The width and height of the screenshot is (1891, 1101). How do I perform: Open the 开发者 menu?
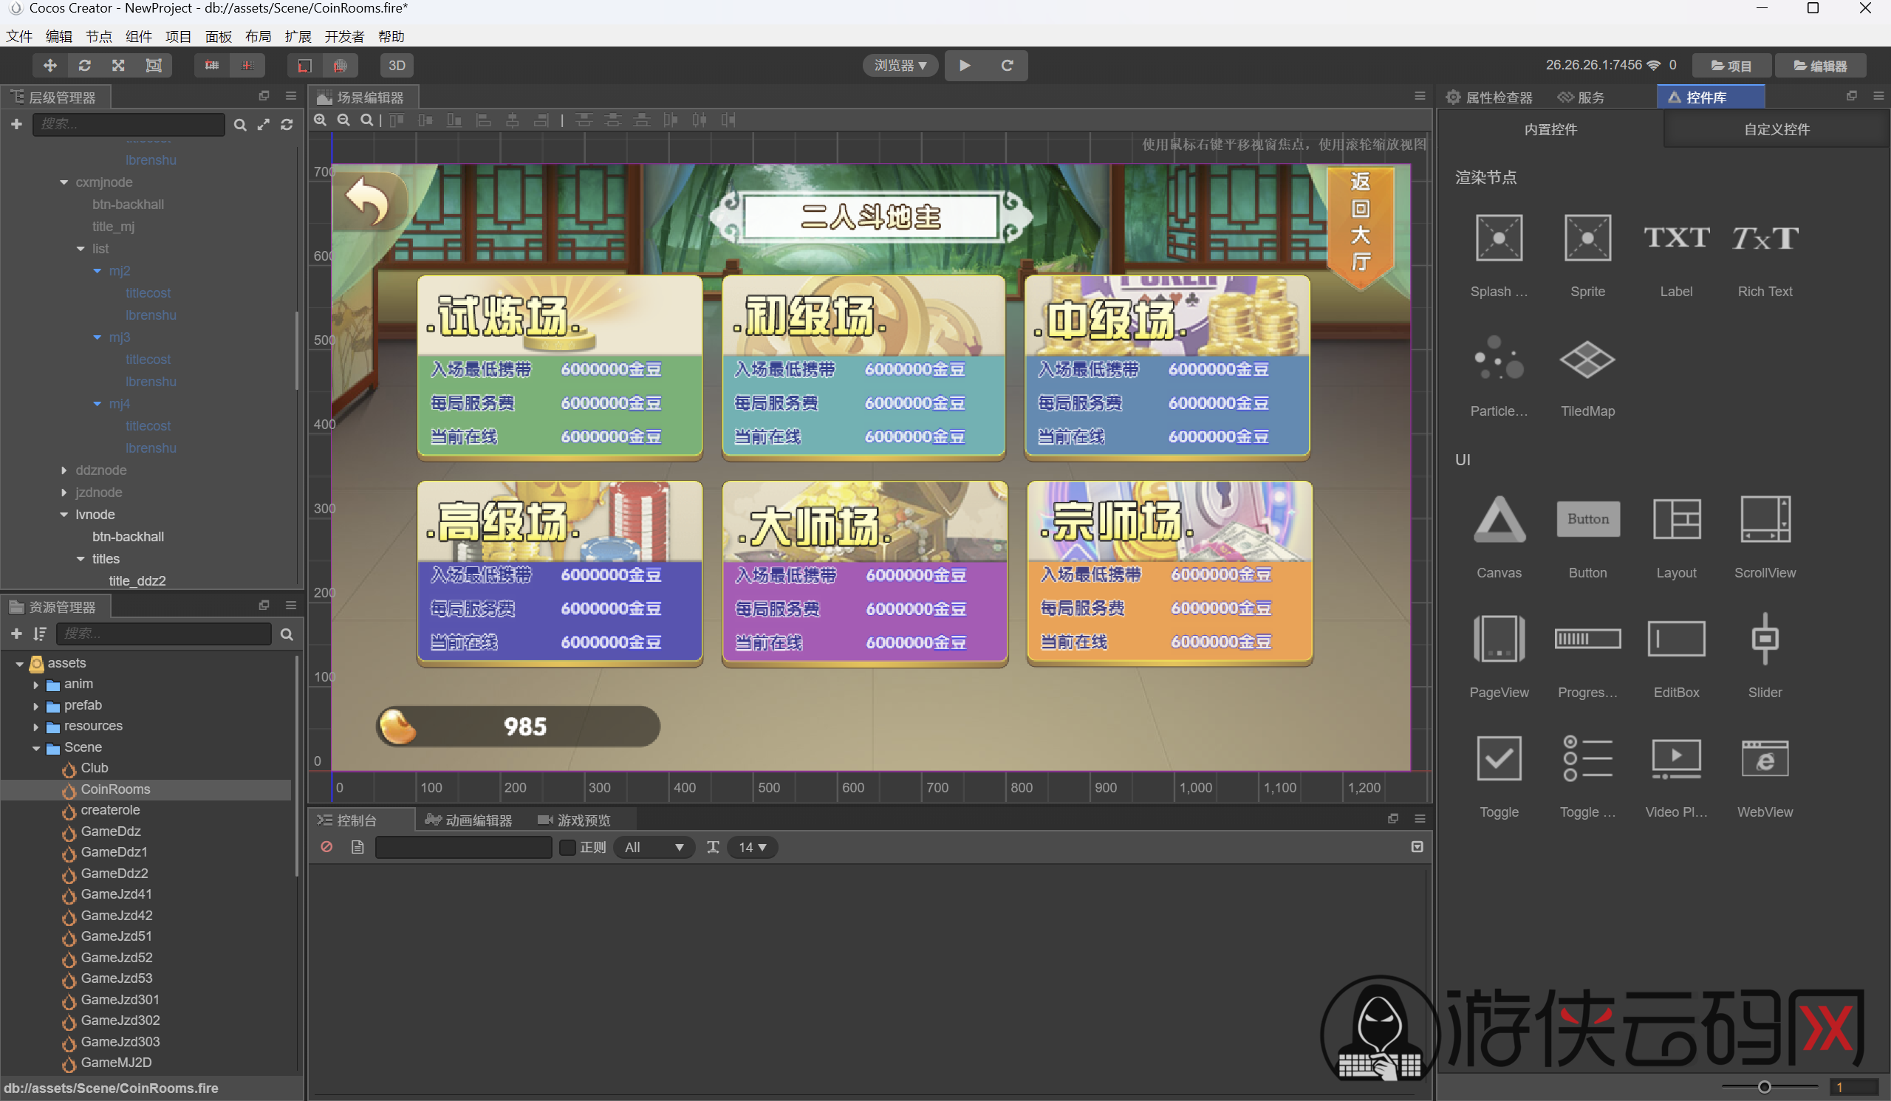(344, 37)
